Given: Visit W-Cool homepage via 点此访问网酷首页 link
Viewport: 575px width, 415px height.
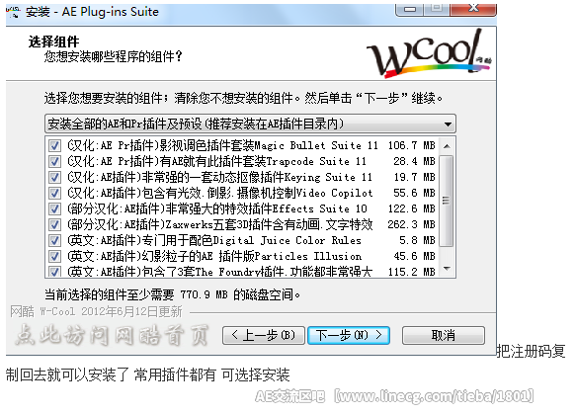Looking at the screenshot, I should click(112, 335).
